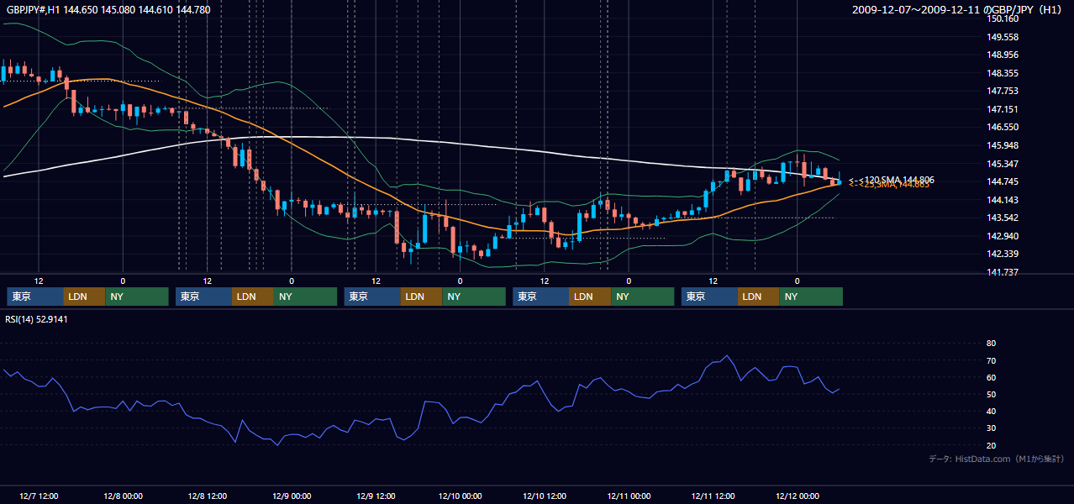This screenshot has width=1074, height=504.
Task: Click the 146.550 price axis label
Action: [1003, 127]
